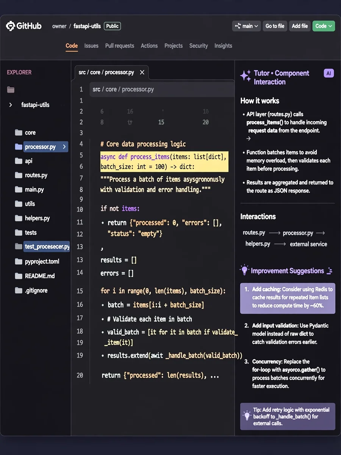This screenshot has height=455, width=341.
Task: Open the Insights tab
Action: (223, 46)
